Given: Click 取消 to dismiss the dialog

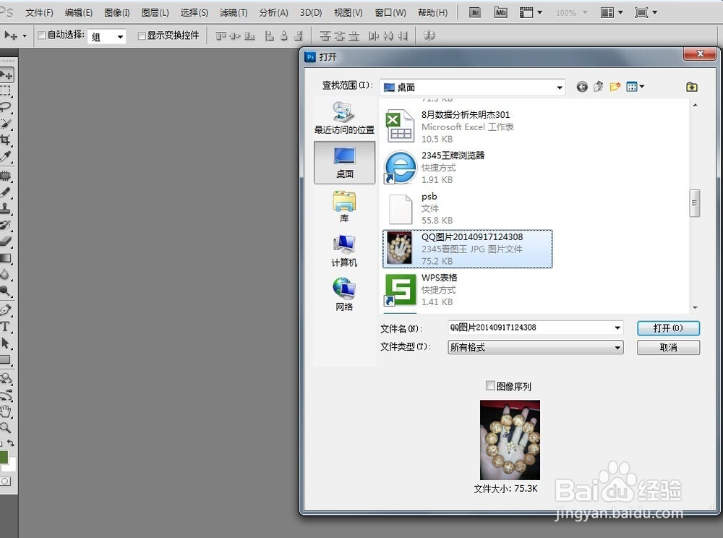Looking at the screenshot, I should [x=667, y=347].
